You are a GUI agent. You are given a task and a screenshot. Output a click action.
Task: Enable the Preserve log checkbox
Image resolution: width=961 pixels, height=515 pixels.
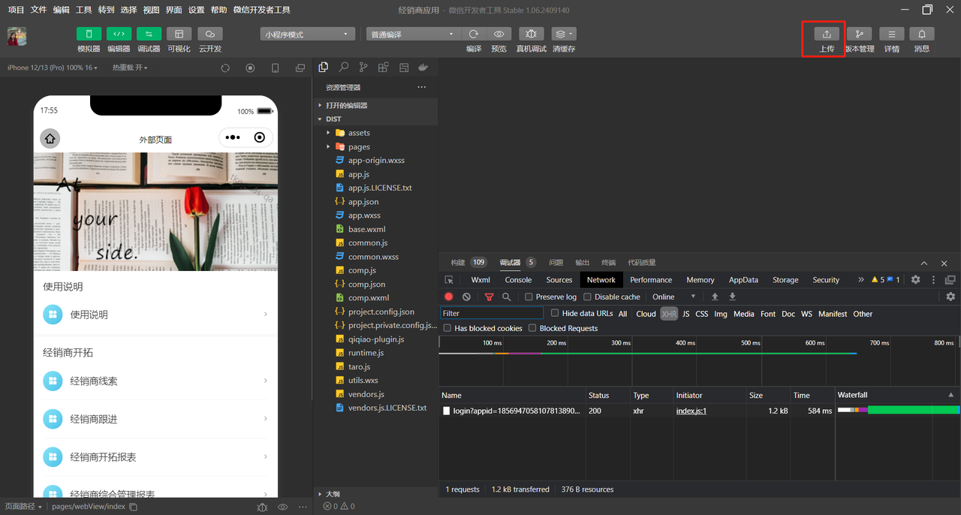[529, 297]
